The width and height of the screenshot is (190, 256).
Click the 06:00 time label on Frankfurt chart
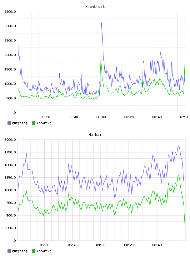101,117
